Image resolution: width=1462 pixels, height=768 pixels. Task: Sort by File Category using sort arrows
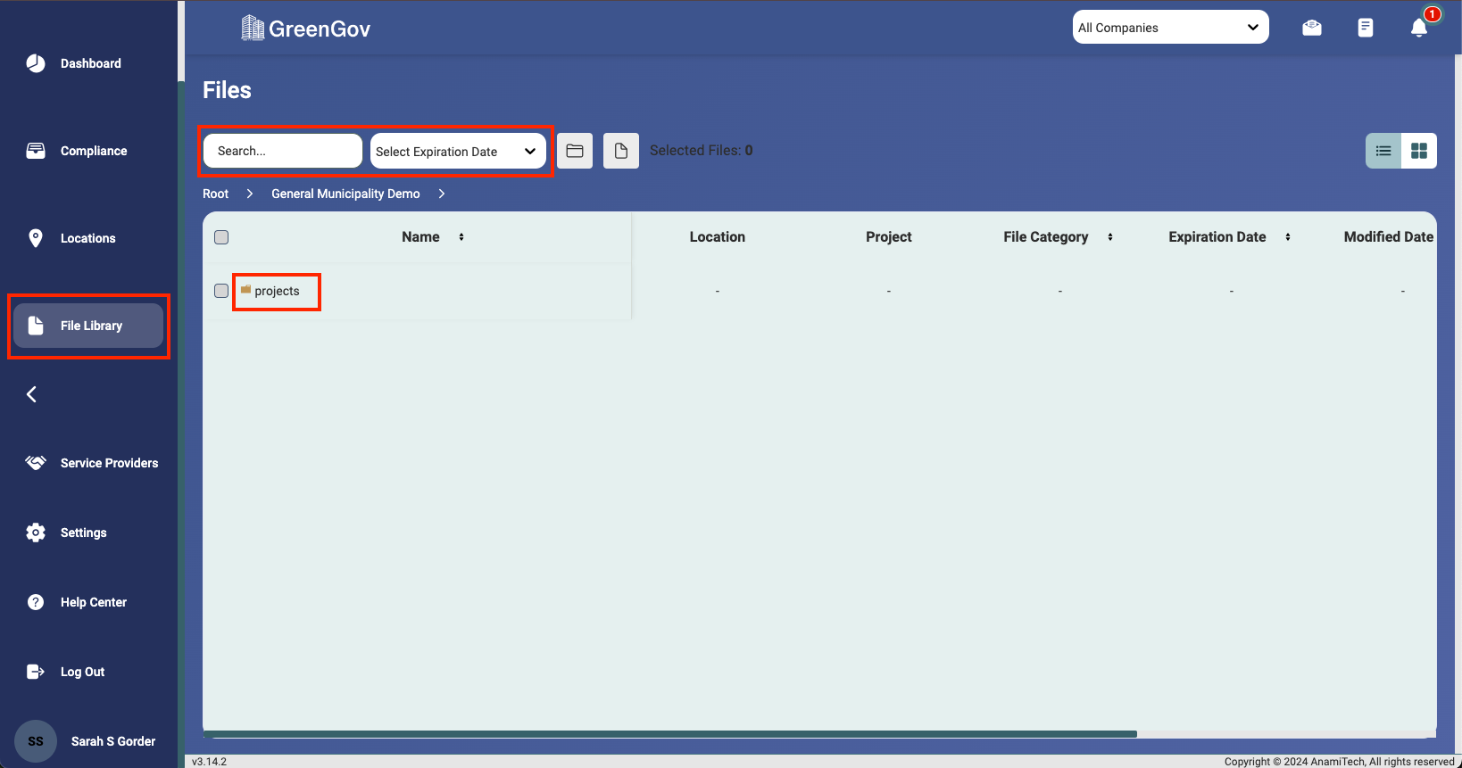coord(1110,237)
